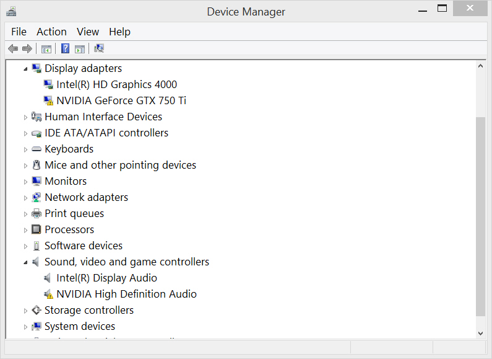The width and height of the screenshot is (492, 359).
Task: Expand the Storage controllers node
Action: pyautogui.click(x=25, y=311)
